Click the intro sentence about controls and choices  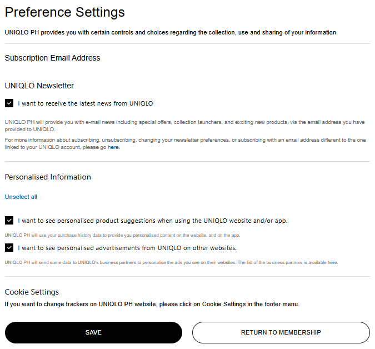point(171,32)
